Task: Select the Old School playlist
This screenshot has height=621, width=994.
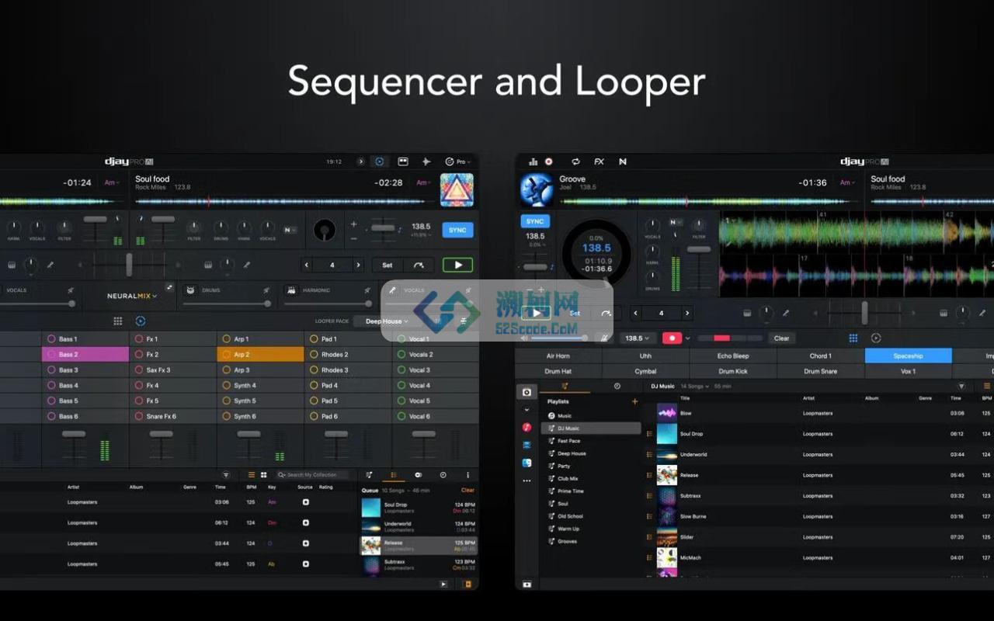Action: [591, 516]
